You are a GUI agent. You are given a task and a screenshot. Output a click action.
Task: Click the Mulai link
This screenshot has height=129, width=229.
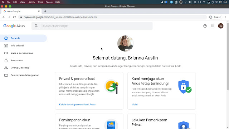pos(135,105)
